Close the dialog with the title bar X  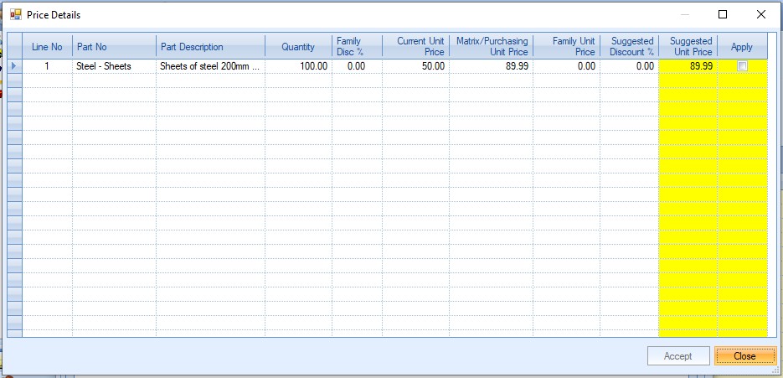pos(760,14)
